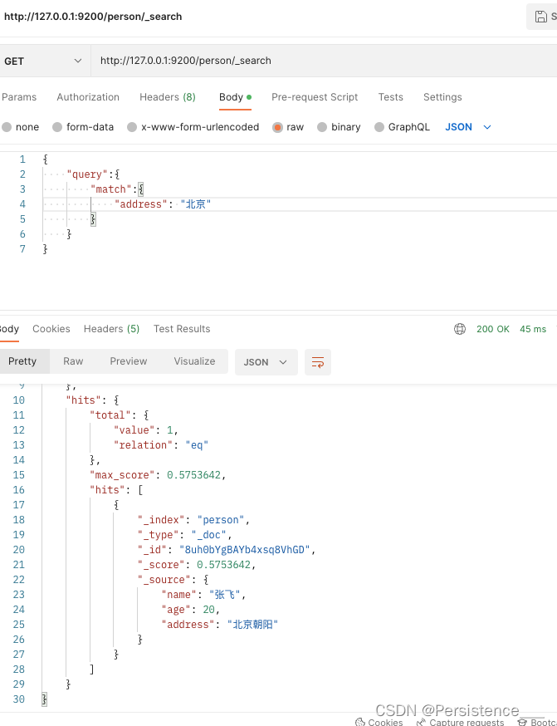Open the Save request button

(542, 17)
